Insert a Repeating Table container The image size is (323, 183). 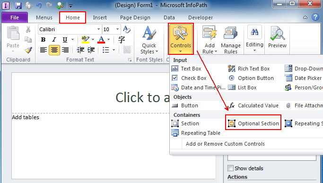(x=196, y=133)
